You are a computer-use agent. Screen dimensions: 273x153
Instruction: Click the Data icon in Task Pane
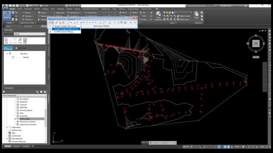(x=6, y=41)
